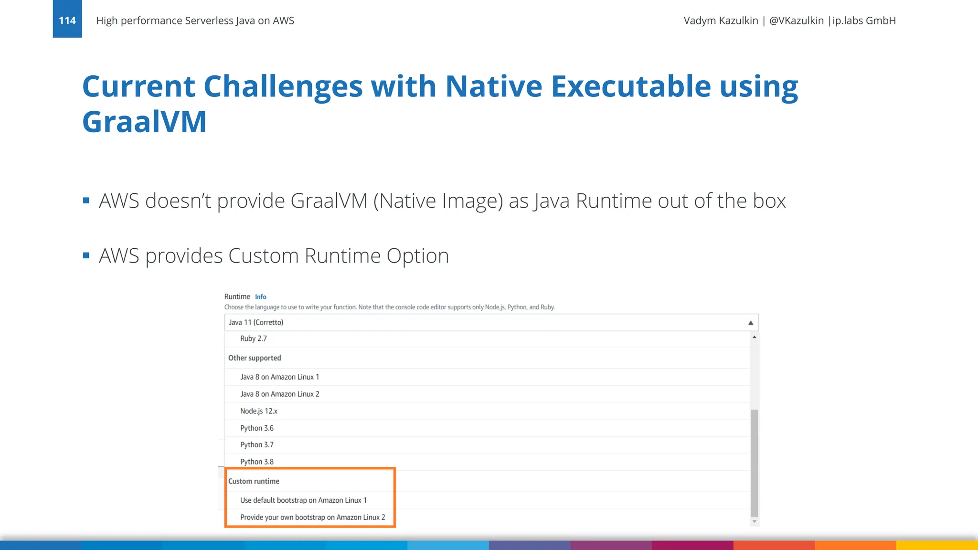Screen dimensions: 978x550
Task: Choose Java 8 on Amazon Linux 2
Action: click(x=279, y=394)
